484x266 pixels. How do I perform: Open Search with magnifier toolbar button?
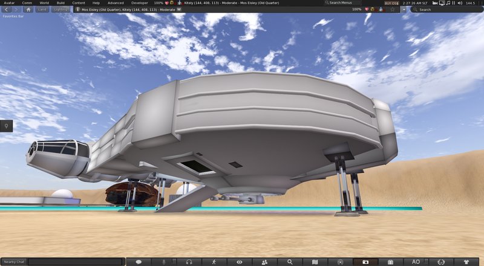tap(290, 262)
